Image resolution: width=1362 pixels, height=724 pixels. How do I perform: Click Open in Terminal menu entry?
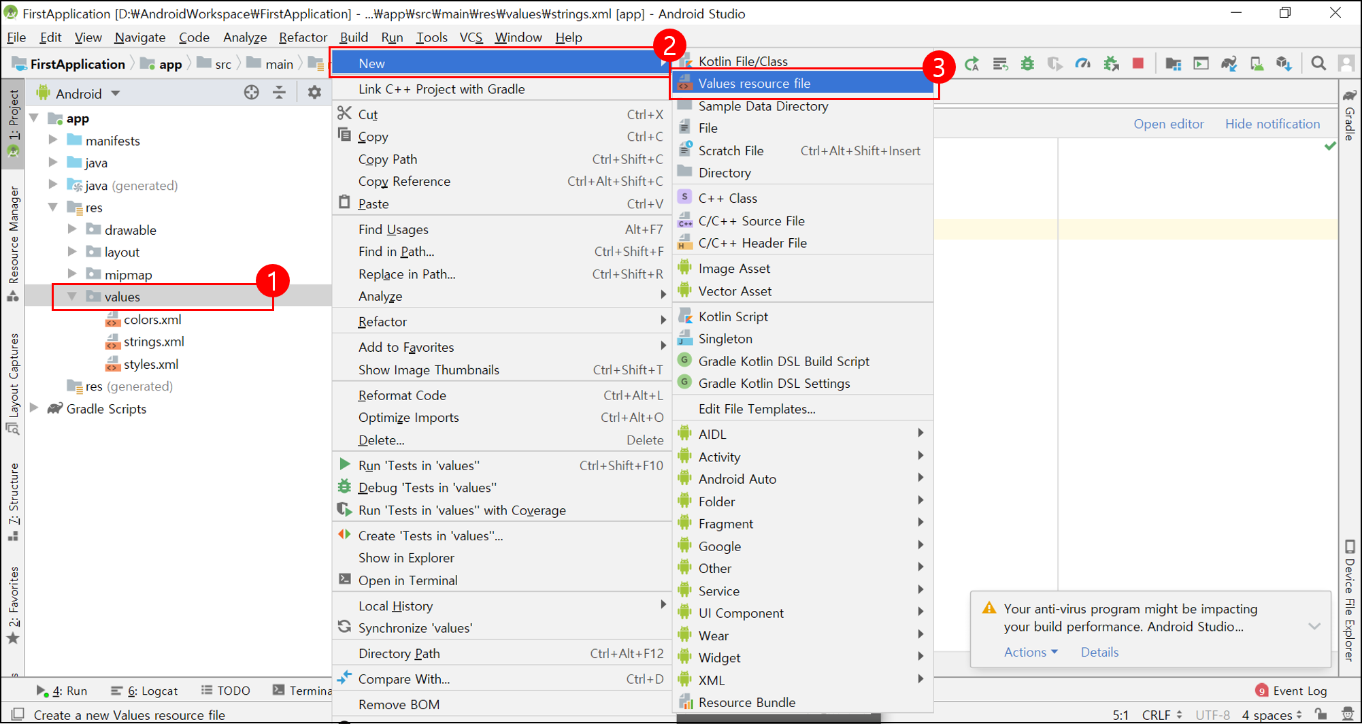501,580
